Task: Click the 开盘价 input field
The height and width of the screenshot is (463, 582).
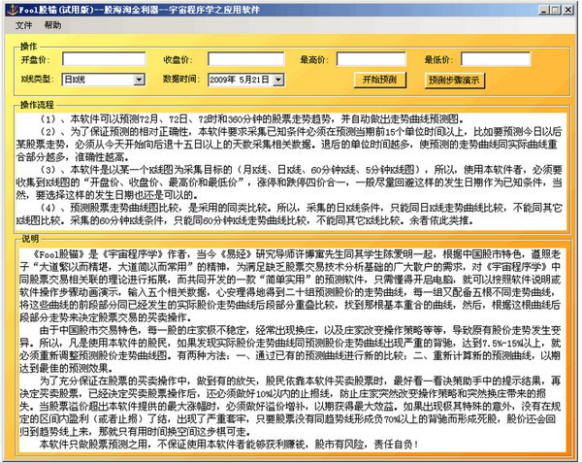Action: pyautogui.click(x=104, y=59)
